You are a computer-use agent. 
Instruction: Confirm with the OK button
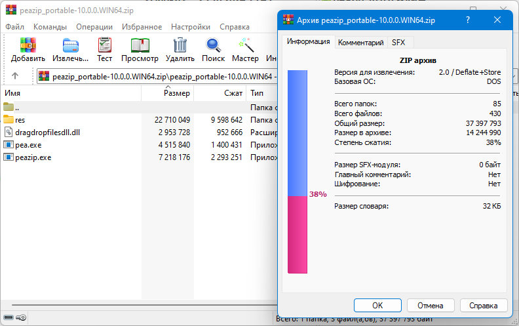pyautogui.click(x=377, y=305)
